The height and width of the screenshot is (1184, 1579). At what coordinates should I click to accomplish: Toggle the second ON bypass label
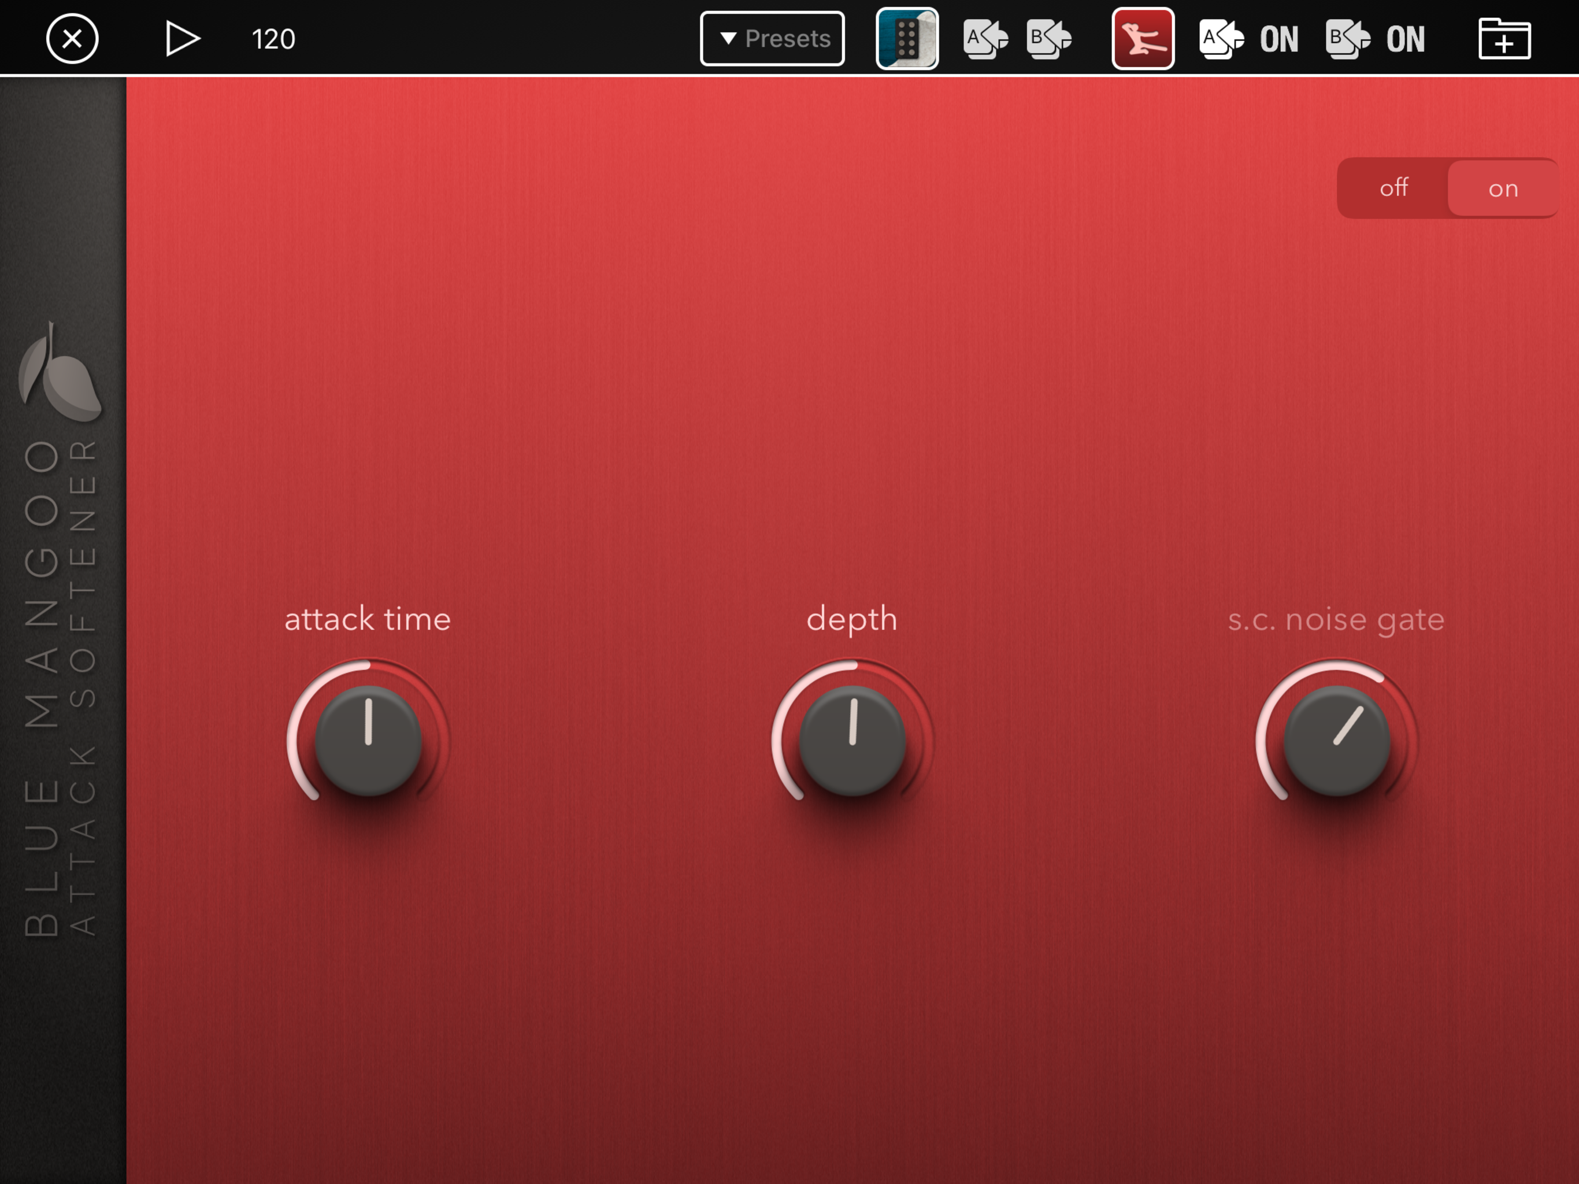1405,39
